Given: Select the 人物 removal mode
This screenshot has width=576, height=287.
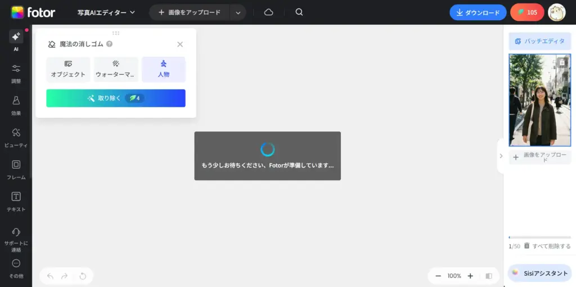Looking at the screenshot, I should [x=164, y=70].
